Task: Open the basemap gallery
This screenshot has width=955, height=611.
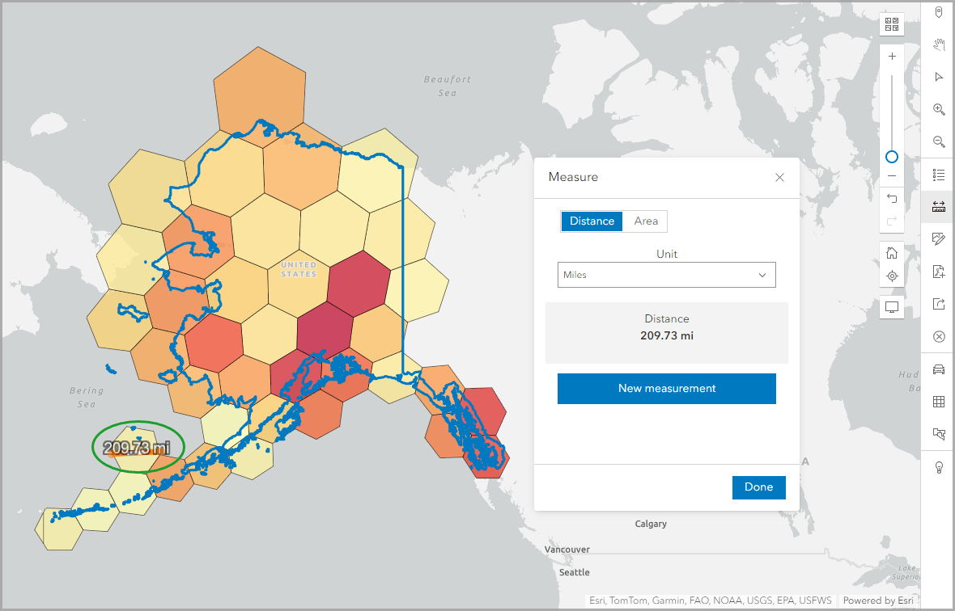Action: coord(891,24)
